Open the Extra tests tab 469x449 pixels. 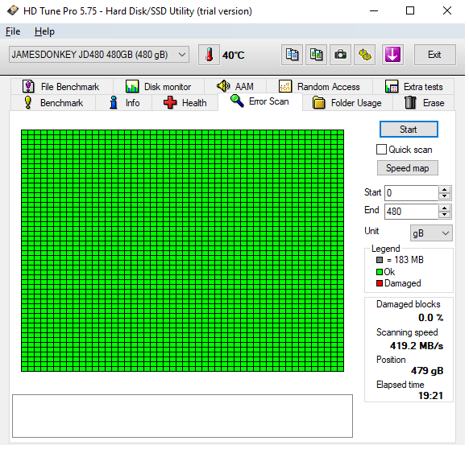[x=413, y=87]
